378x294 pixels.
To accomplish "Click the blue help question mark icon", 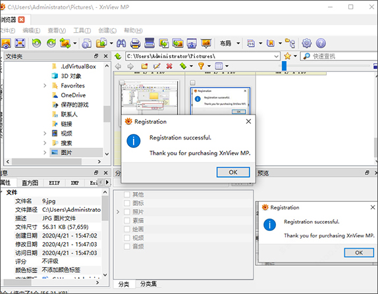I will point(321,43).
